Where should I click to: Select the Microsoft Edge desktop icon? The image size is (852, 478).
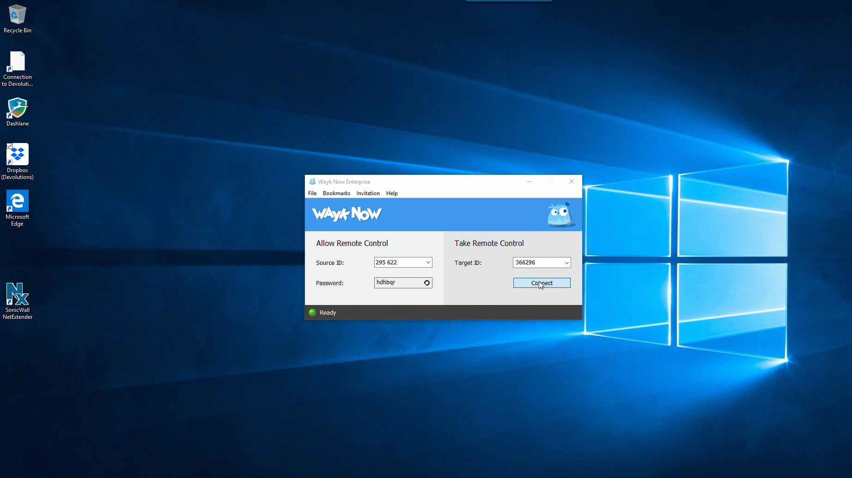tap(18, 208)
